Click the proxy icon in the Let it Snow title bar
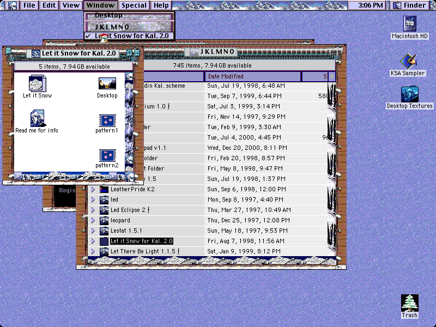The width and height of the screenshot is (436, 327). point(36,53)
